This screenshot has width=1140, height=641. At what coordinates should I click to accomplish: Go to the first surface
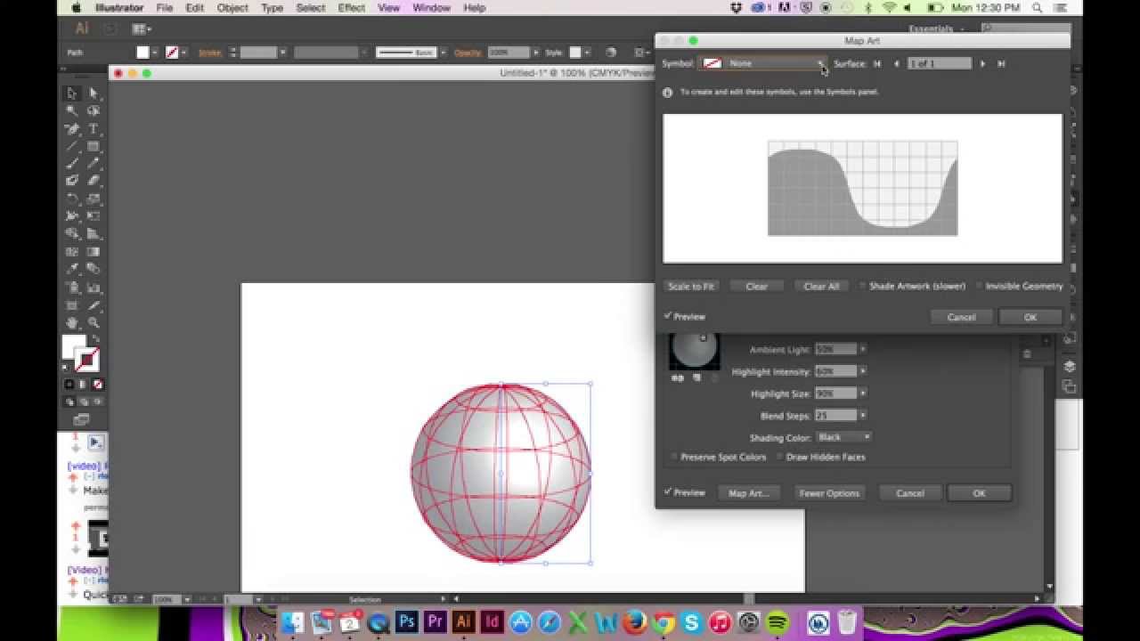click(x=877, y=63)
